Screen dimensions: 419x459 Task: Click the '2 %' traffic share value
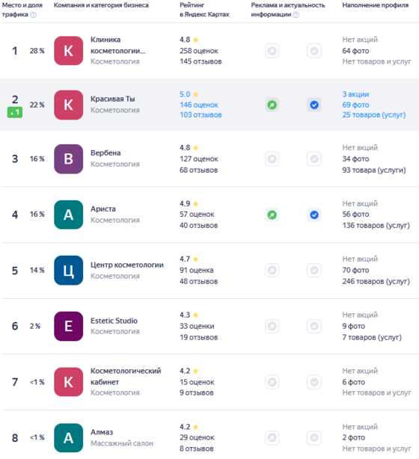pyautogui.click(x=35, y=326)
